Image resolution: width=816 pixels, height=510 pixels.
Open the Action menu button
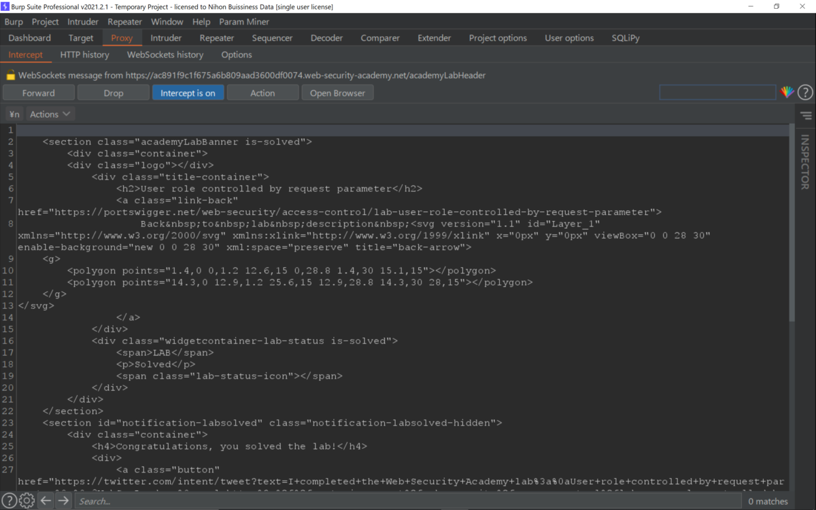click(x=262, y=93)
